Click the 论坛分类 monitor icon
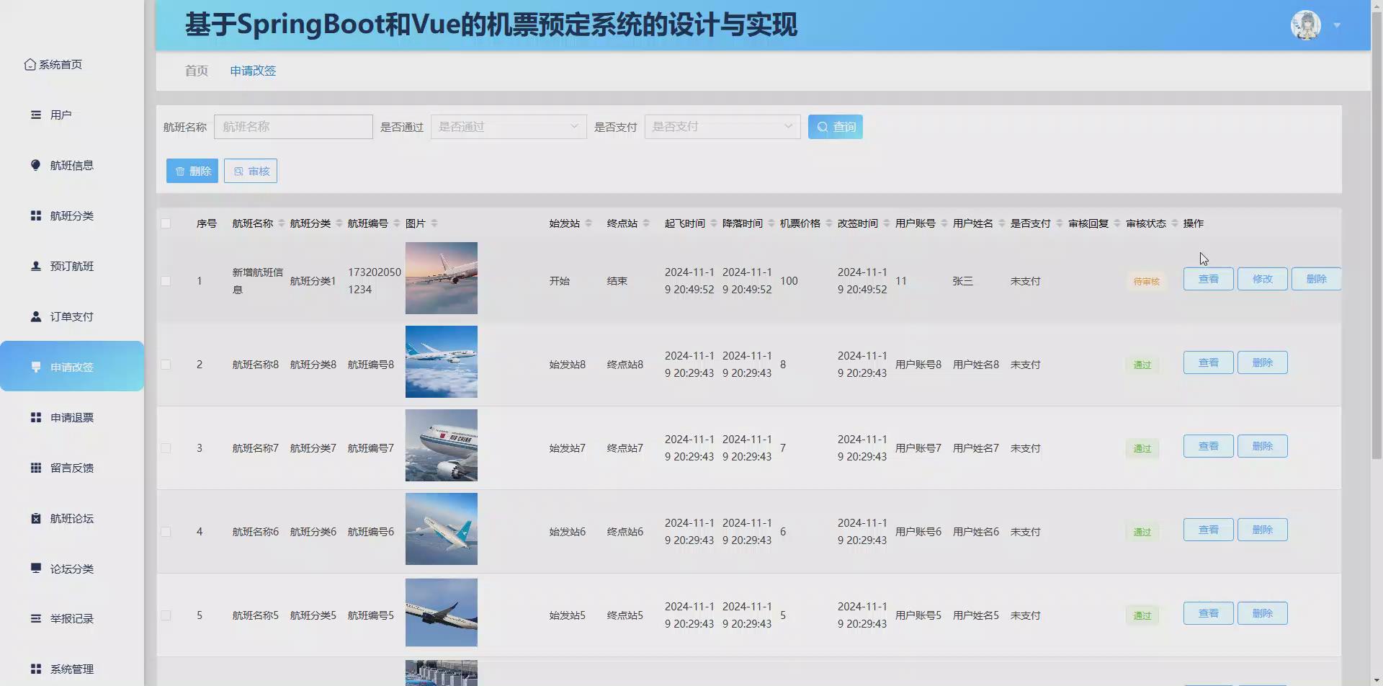 [35, 568]
